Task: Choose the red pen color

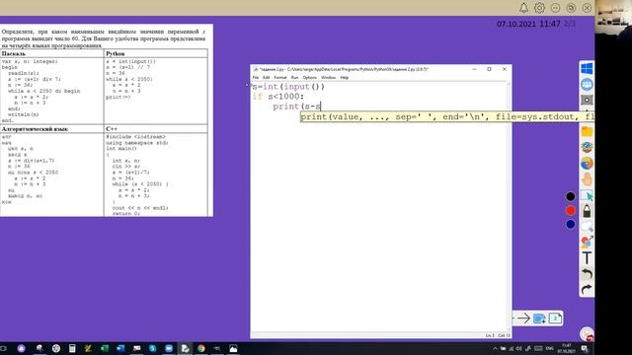Action: [570, 210]
